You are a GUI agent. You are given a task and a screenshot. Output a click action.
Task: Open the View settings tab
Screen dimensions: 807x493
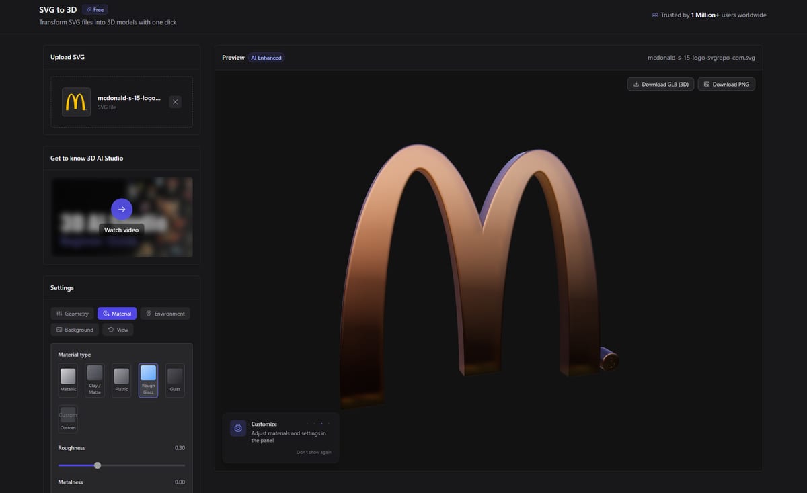coord(118,330)
